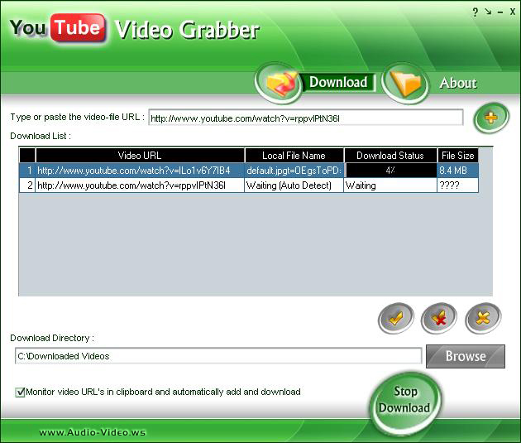Switch to the Download tab
Screen dimensions: 521x443
pos(337,82)
